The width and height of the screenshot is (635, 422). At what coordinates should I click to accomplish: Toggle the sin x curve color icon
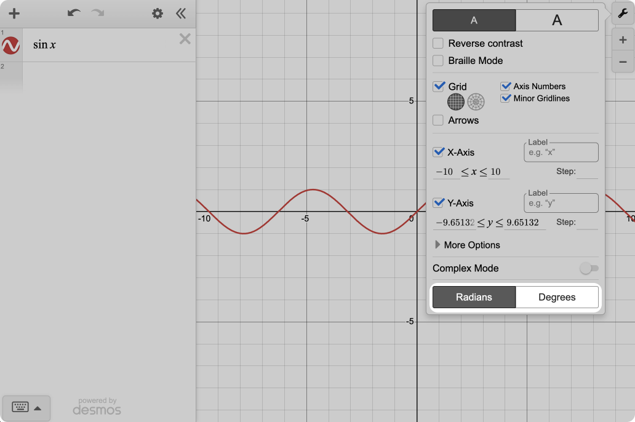11,46
